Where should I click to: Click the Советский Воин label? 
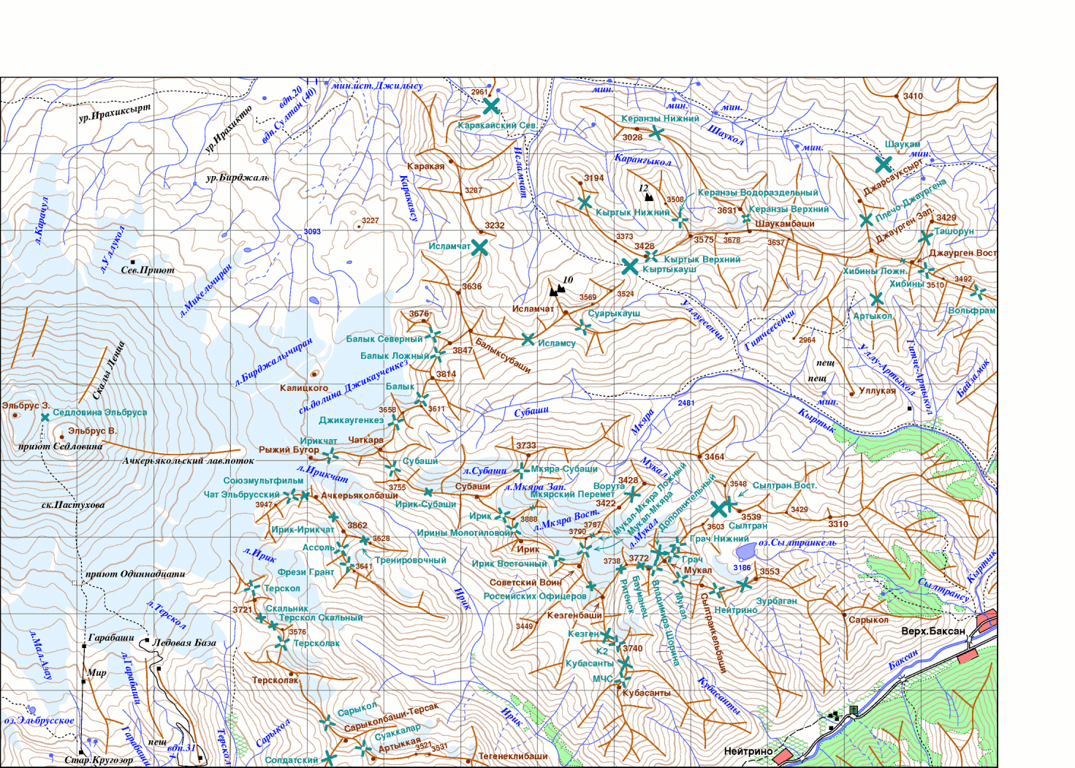pos(525,582)
